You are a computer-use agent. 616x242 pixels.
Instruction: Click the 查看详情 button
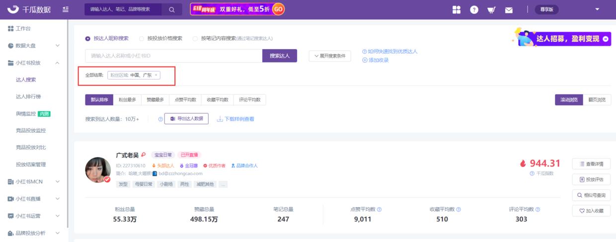(591, 163)
